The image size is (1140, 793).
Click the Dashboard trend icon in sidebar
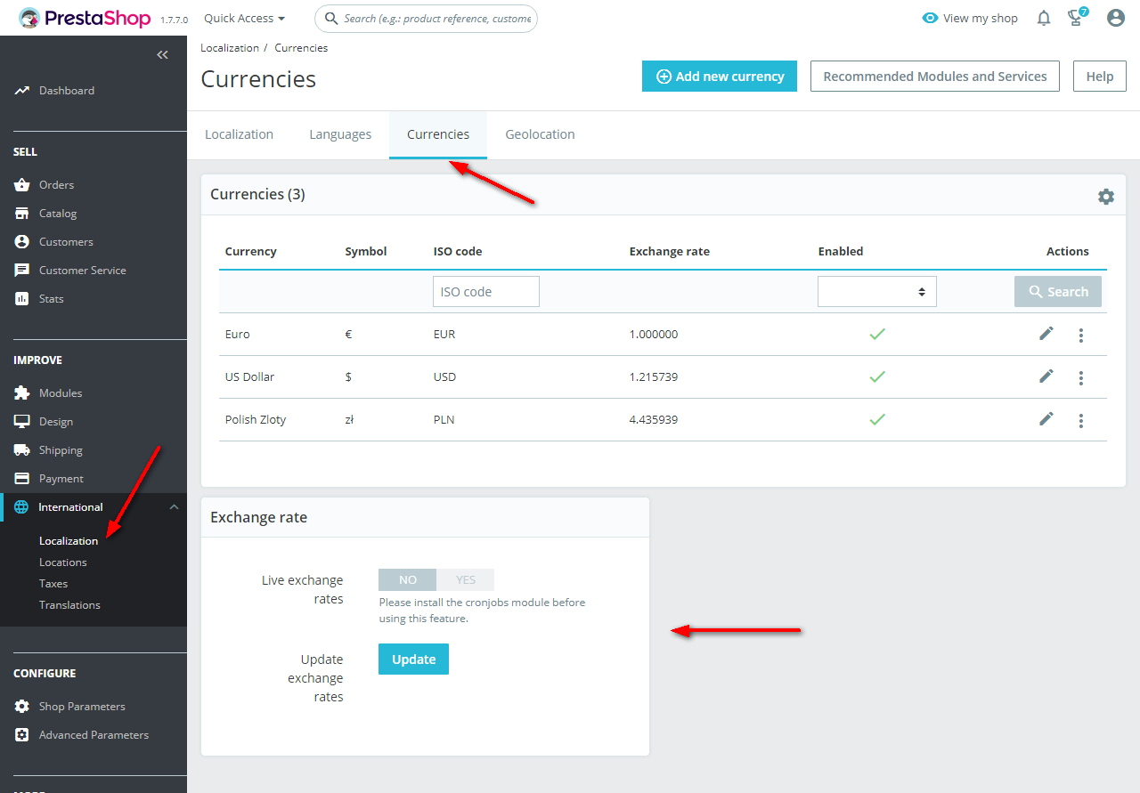22,91
